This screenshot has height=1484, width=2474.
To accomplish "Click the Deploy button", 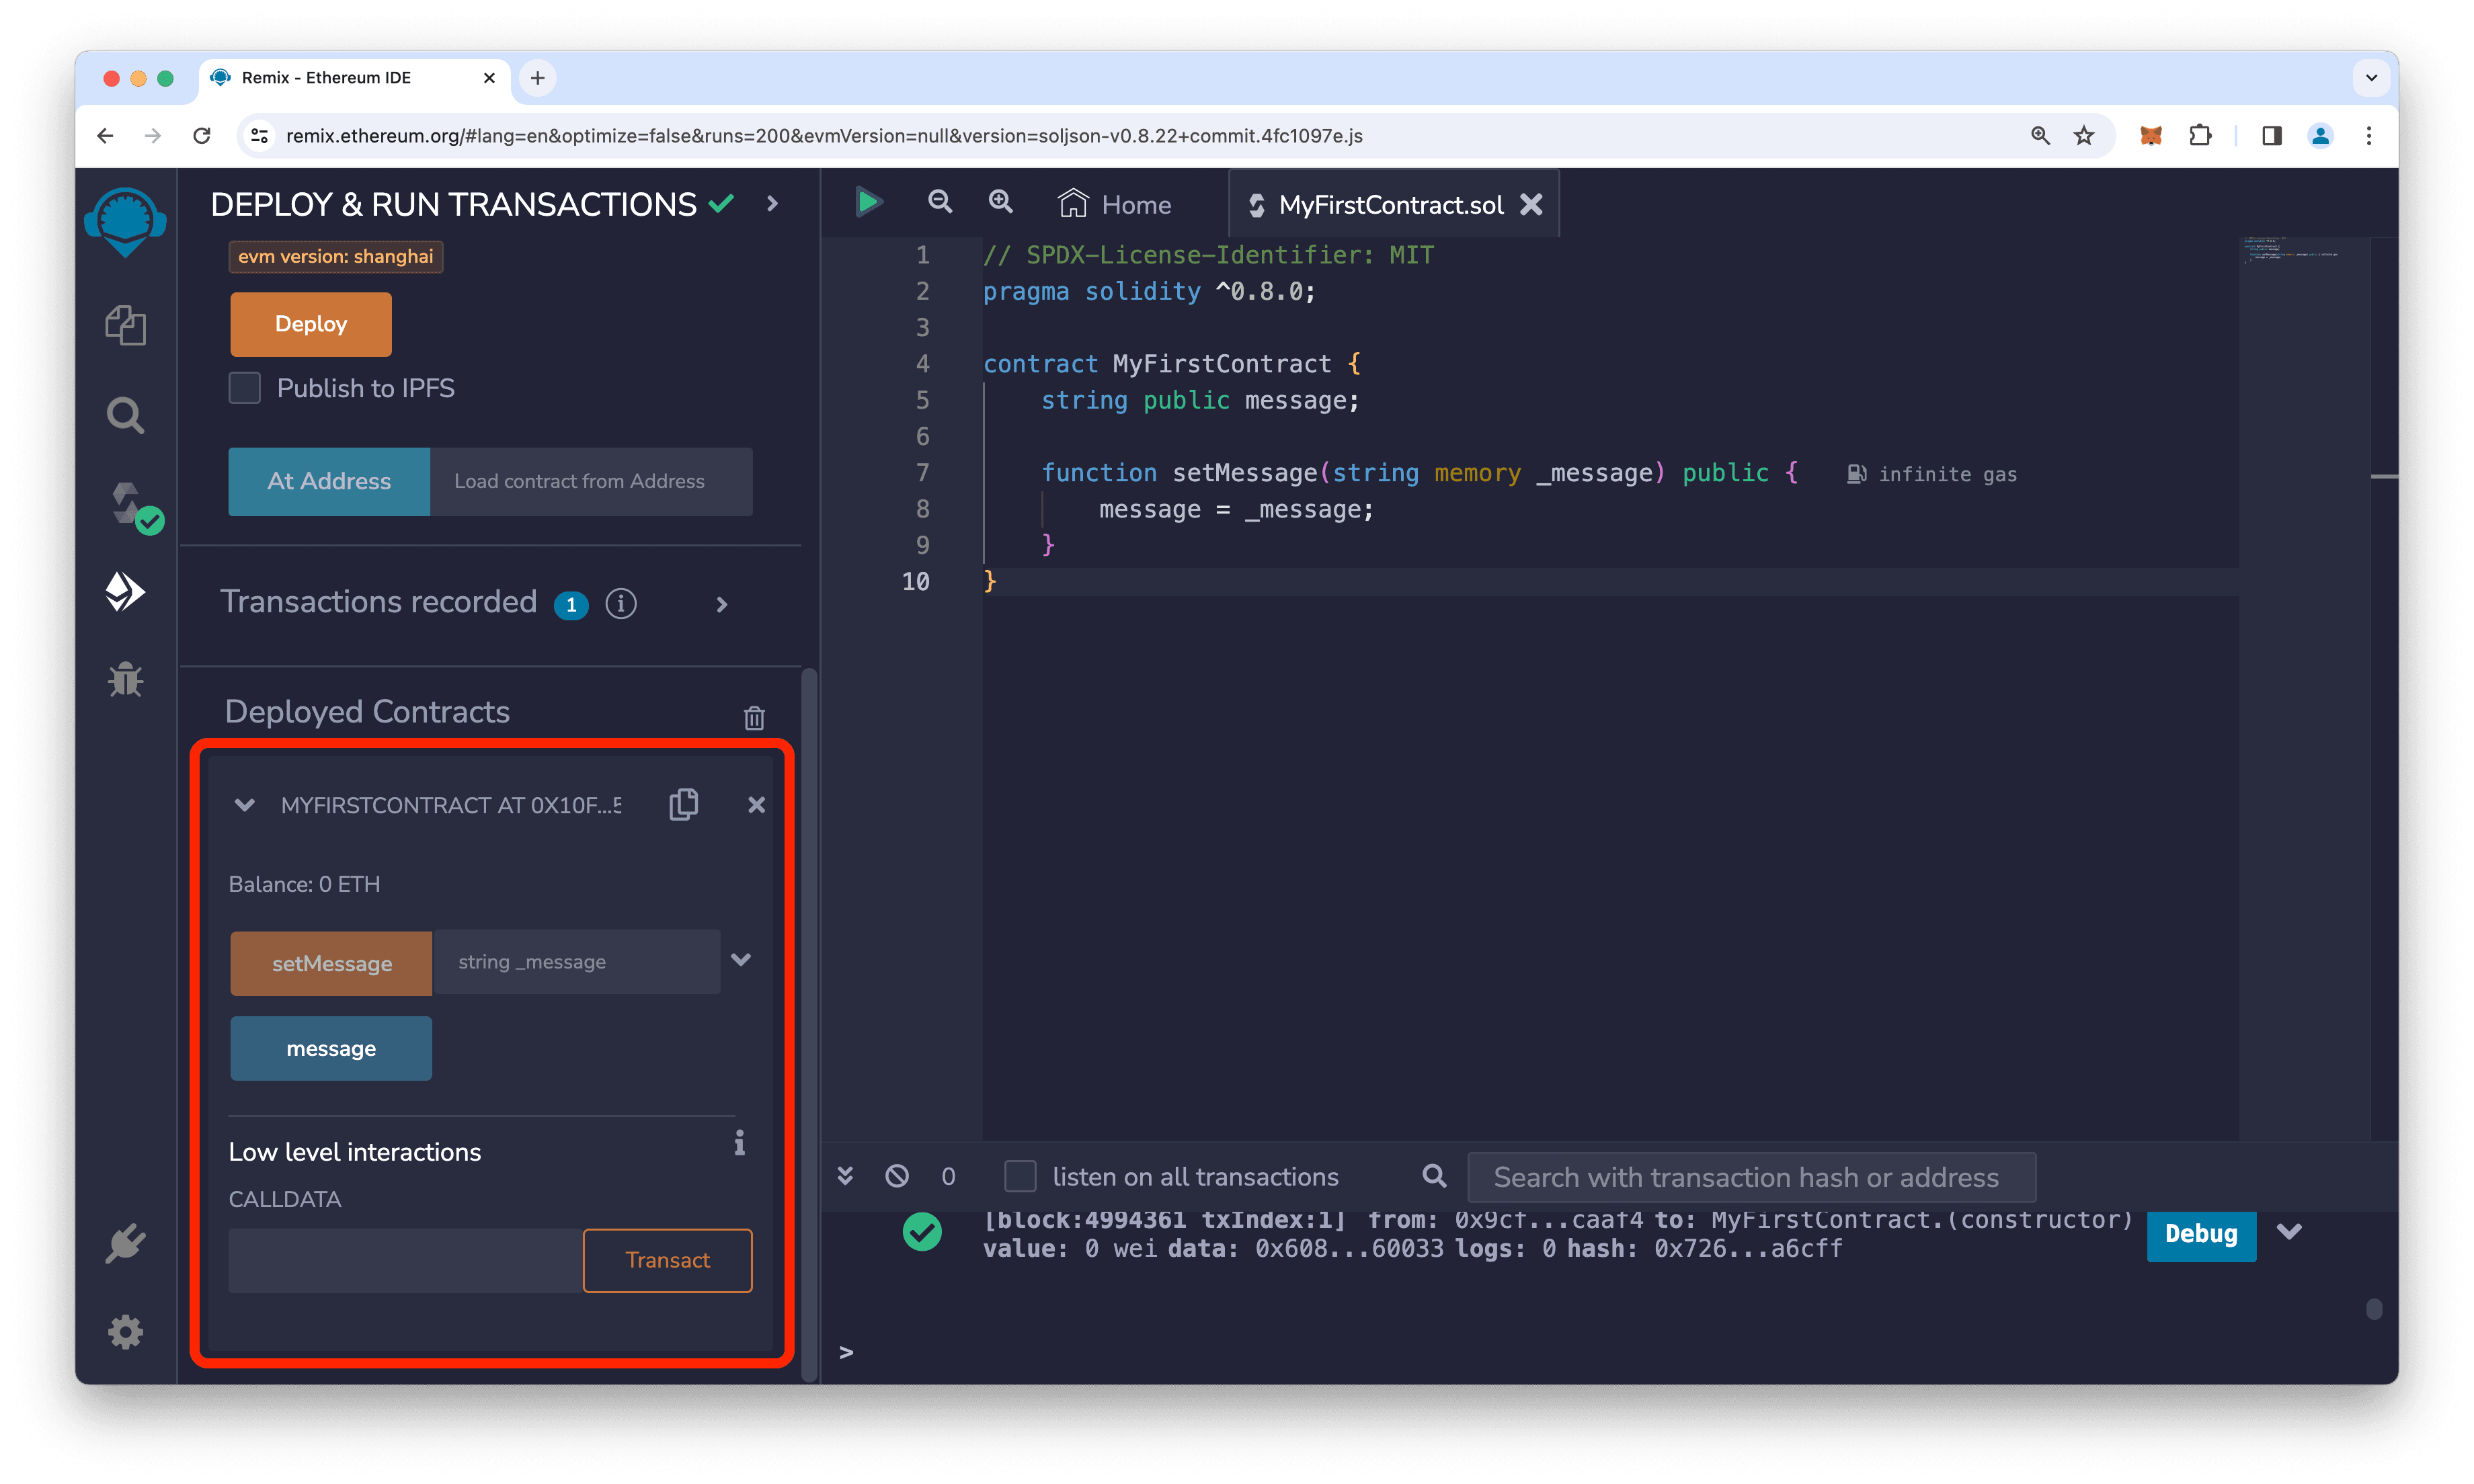I will 311,323.
